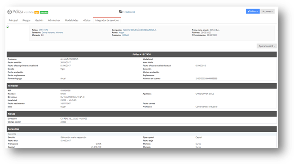This screenshot has height=164, width=294.
Task: Select the product value ALLIANZ COMERCIO
Action: (70, 59)
